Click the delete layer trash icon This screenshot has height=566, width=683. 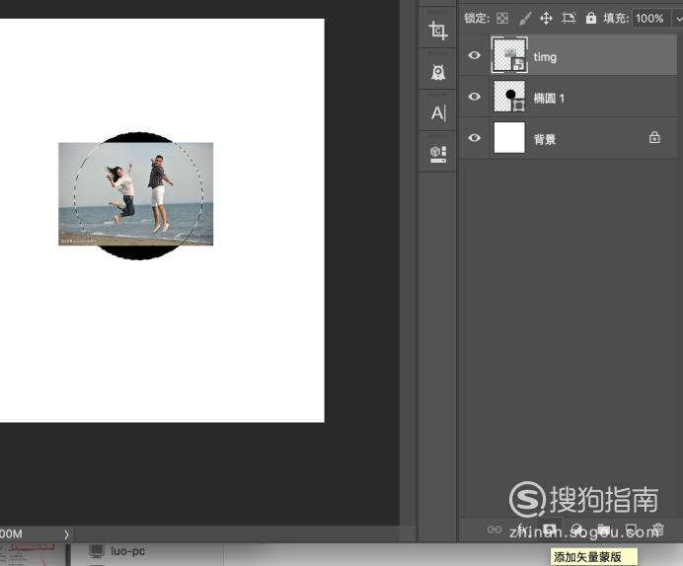coord(657,530)
